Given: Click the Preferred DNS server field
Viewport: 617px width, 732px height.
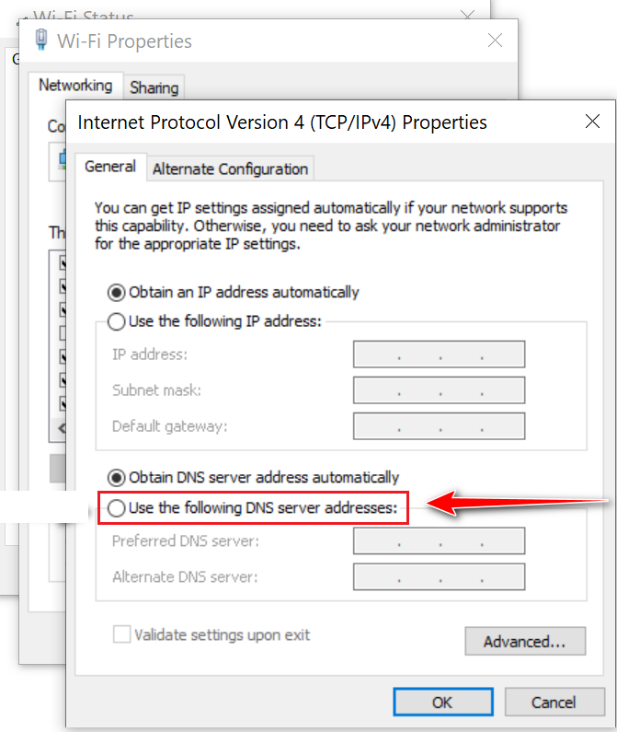Looking at the screenshot, I should 439,541.
